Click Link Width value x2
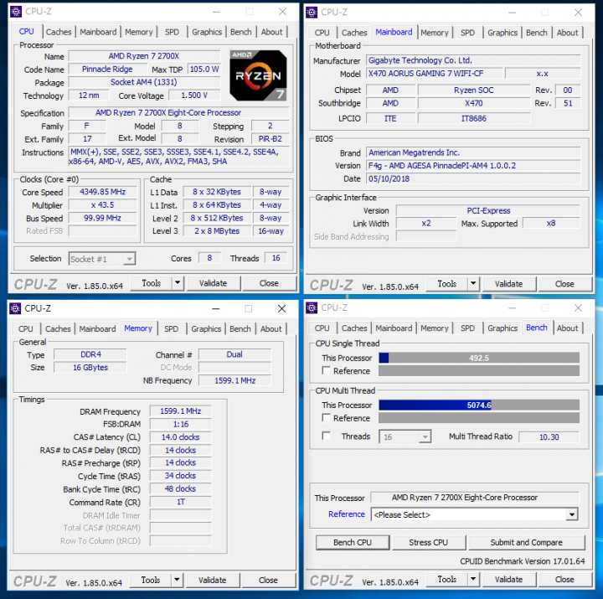 point(426,224)
